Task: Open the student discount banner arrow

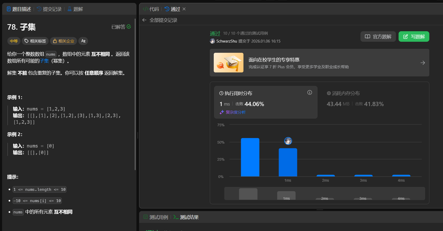Action: 422,63
